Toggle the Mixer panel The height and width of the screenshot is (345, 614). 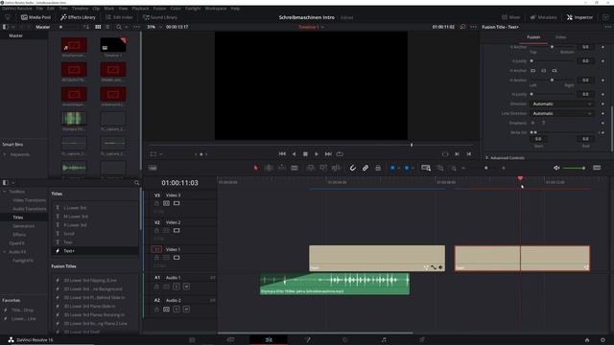pos(511,17)
